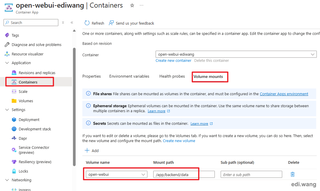This screenshot has width=320, height=191.
Task: Open the Dapr settings item
Action: [x=23, y=138]
